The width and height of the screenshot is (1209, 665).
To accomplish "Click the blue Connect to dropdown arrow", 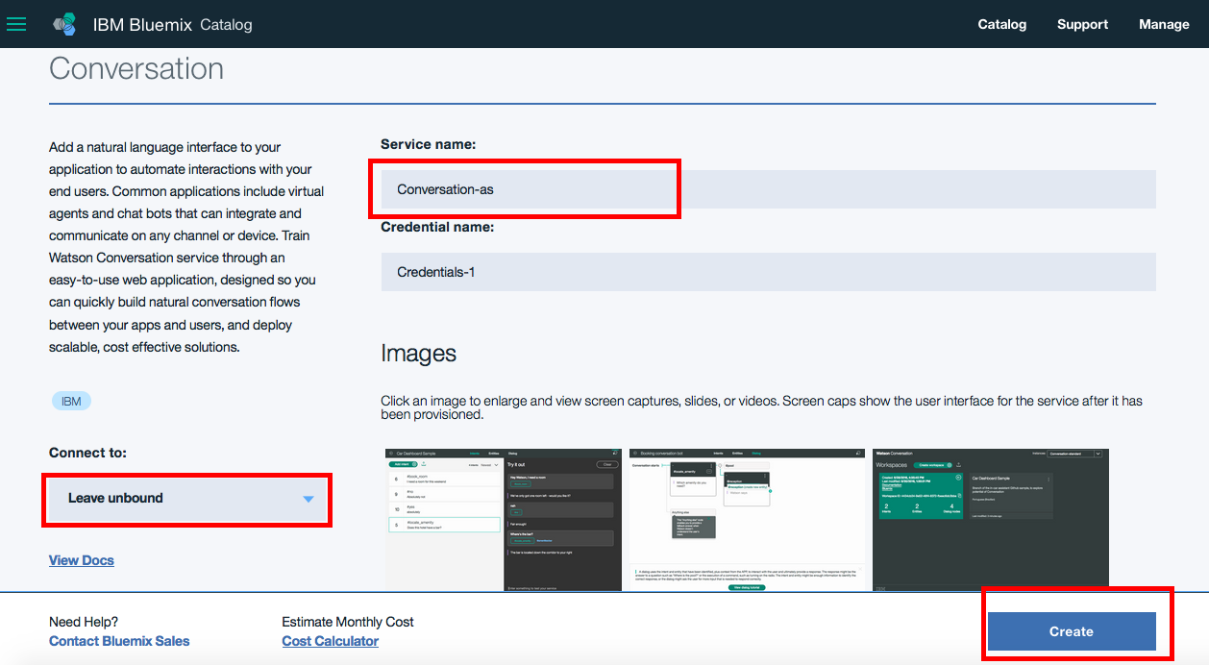I will [308, 499].
